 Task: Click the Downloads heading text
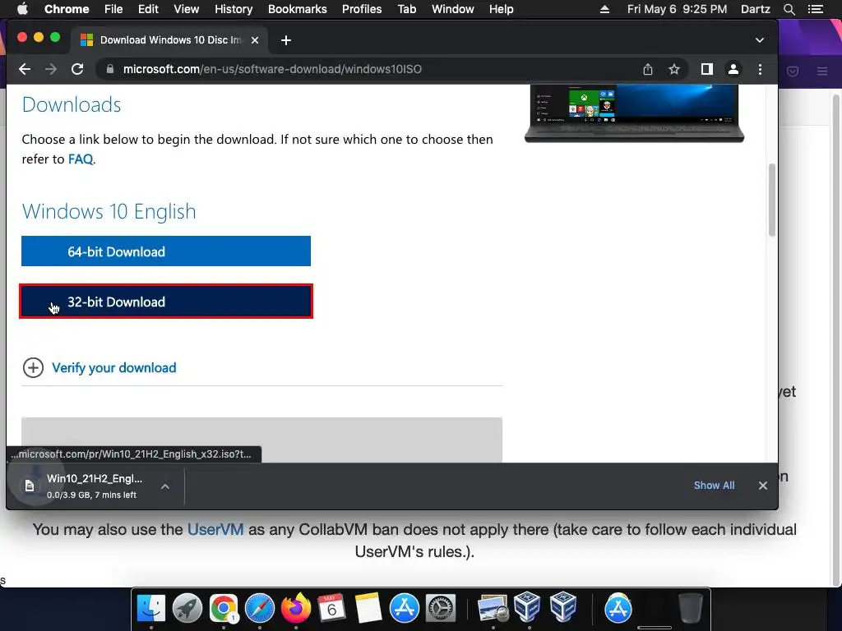pyautogui.click(x=72, y=104)
